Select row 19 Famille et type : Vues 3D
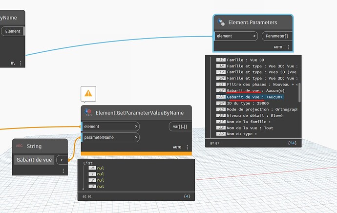 coord(256,72)
